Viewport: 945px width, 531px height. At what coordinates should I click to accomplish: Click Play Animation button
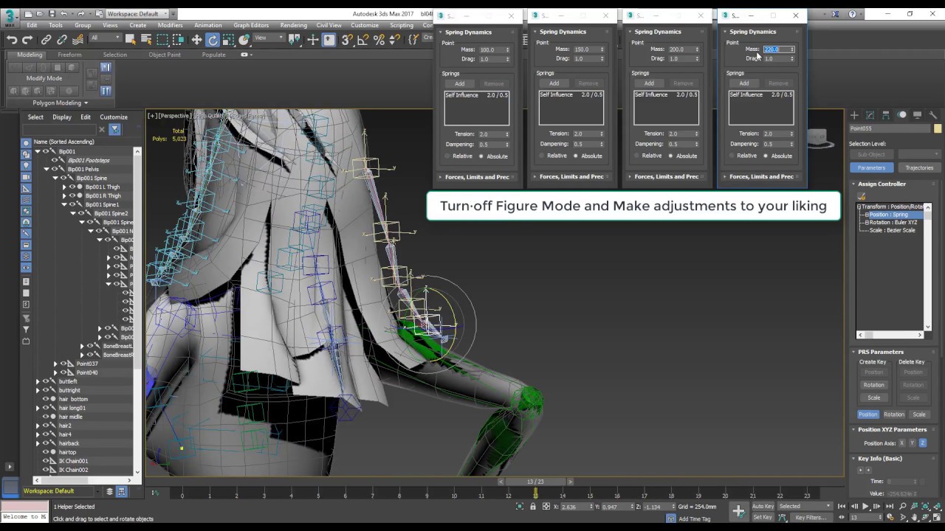click(865, 507)
